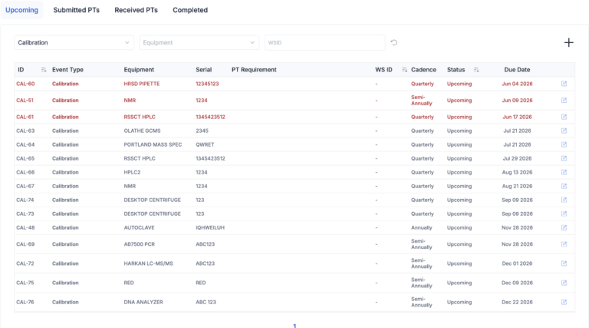Click the Cadence column header

tap(423, 70)
